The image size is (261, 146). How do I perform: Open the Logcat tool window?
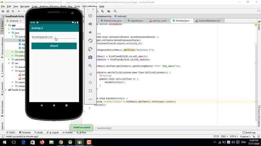(x=53, y=133)
